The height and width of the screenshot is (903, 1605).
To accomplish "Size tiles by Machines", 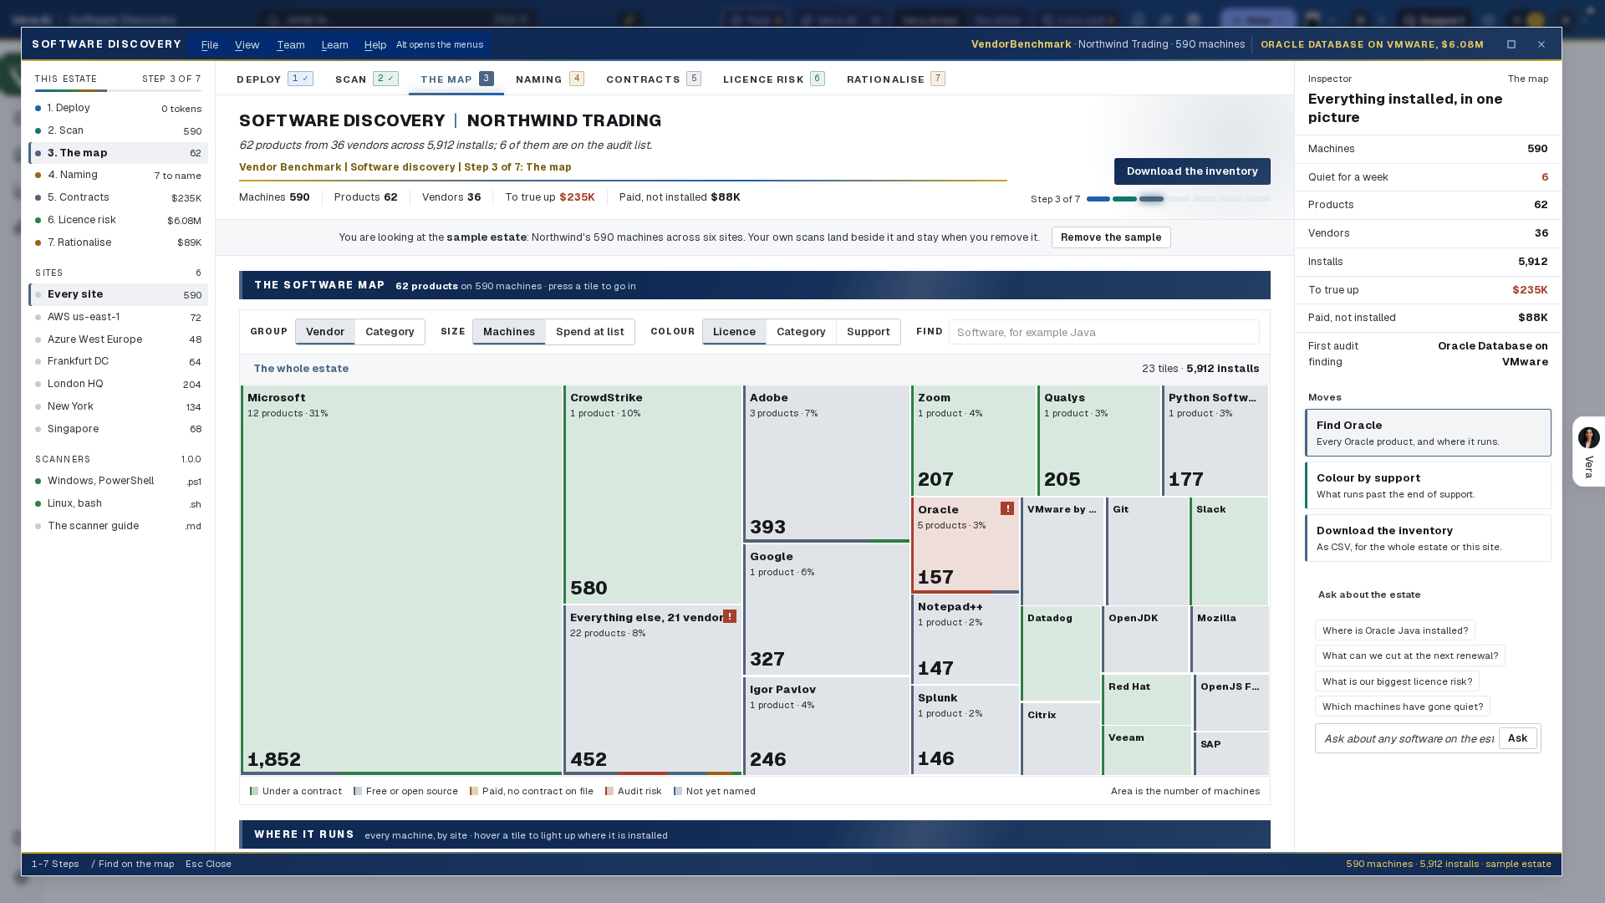I will click(509, 332).
